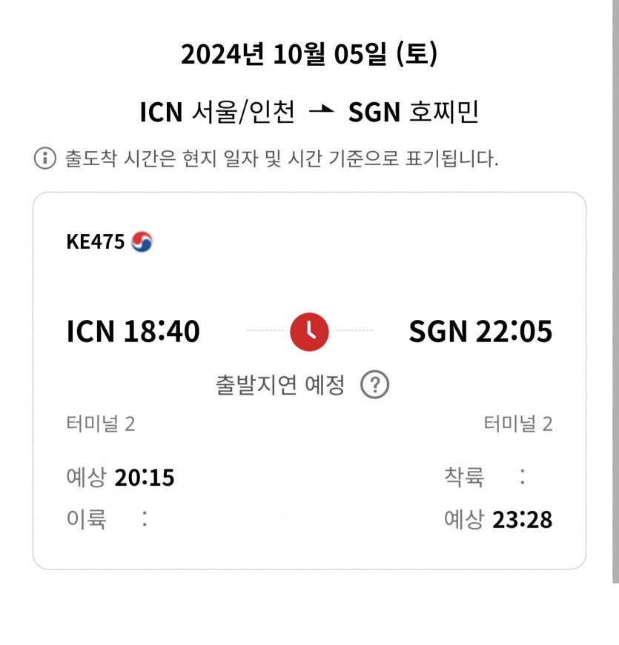Click the departure 터미널 2 label under ICN
The width and height of the screenshot is (619, 645).
(x=101, y=424)
